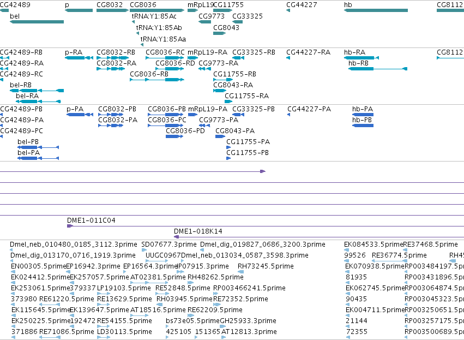Screen dimensions: 464x340
Task: Select the p-RA transcript label
Action: (x=74, y=52)
